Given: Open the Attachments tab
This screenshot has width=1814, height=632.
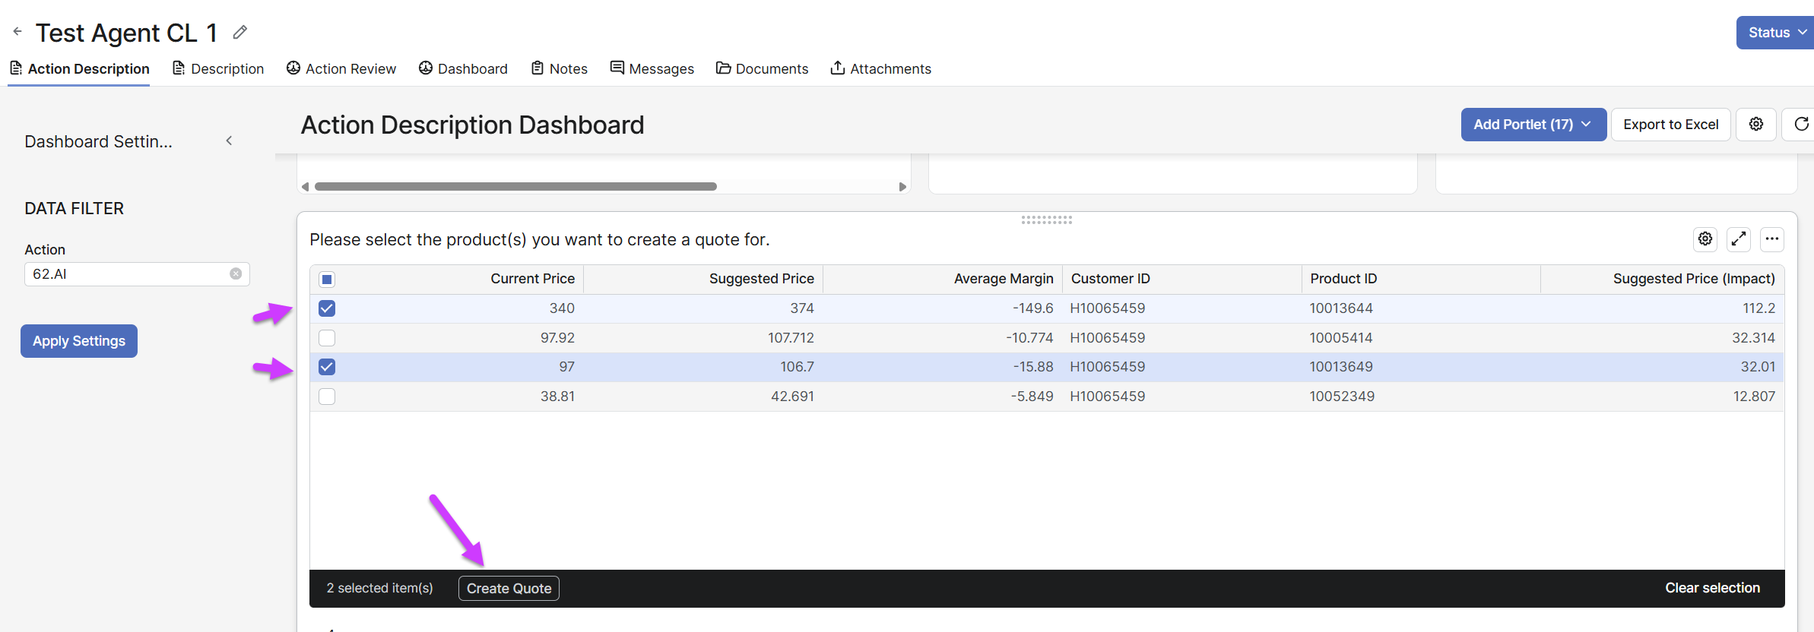Looking at the screenshot, I should click(880, 69).
